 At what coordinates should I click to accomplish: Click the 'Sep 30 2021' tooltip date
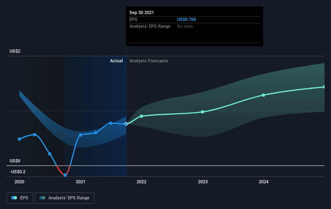(142, 12)
